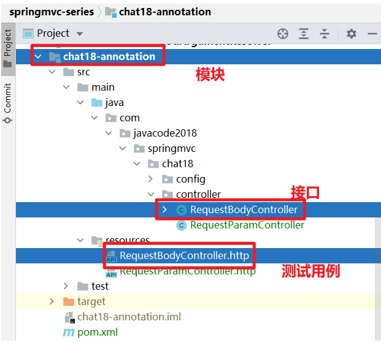Click RequestBodyController.http API file icon

click(x=111, y=256)
